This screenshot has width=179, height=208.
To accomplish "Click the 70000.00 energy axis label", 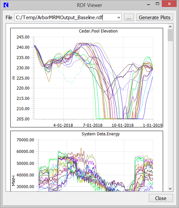I will [x=25, y=140].
